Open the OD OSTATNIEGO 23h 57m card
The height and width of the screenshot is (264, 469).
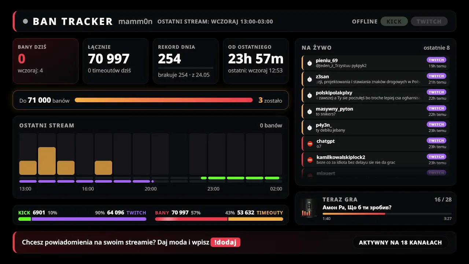256,61
